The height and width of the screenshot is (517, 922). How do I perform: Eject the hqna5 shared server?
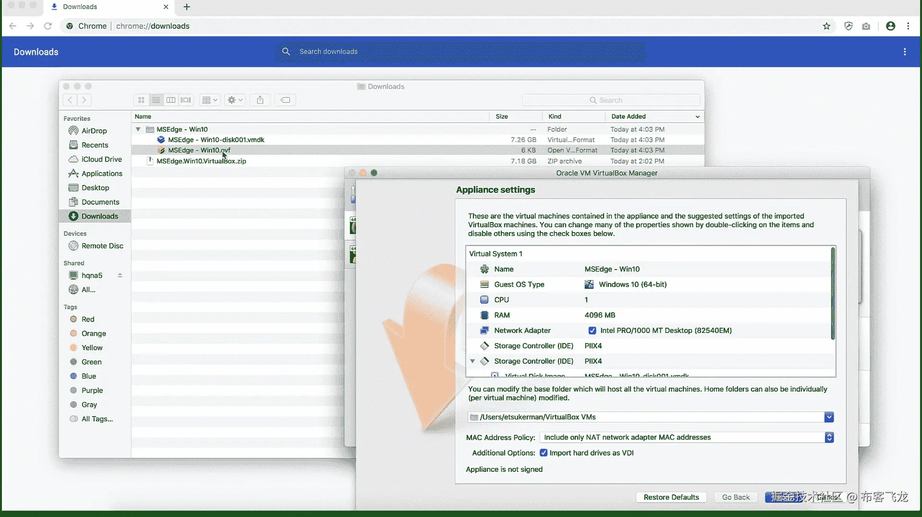point(120,275)
